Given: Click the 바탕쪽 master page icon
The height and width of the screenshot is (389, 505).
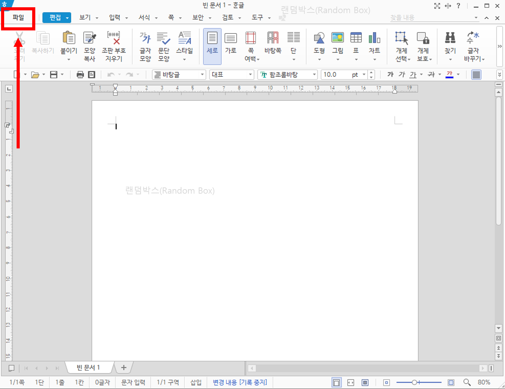Looking at the screenshot, I should click(x=273, y=38).
